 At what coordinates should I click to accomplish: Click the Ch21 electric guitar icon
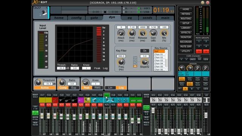click(68, 100)
